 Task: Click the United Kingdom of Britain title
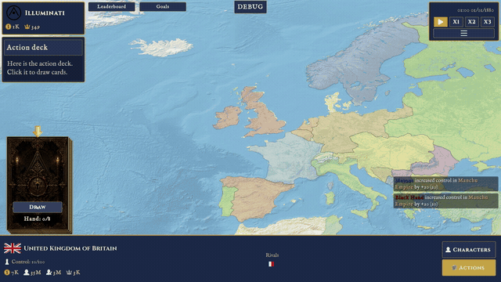point(70,248)
